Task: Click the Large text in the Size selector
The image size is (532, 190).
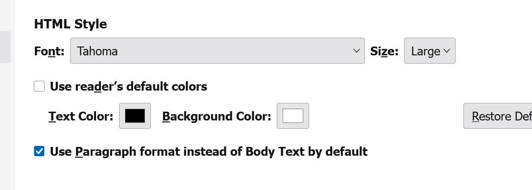Action: 426,51
